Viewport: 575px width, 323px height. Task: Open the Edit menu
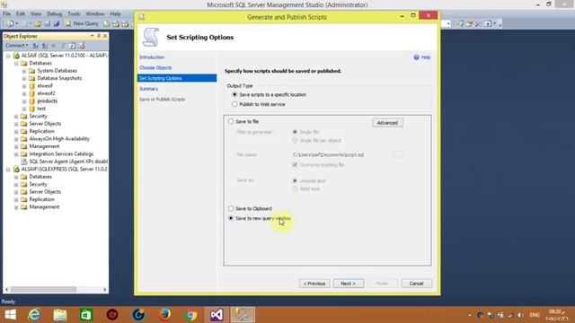(x=21, y=13)
